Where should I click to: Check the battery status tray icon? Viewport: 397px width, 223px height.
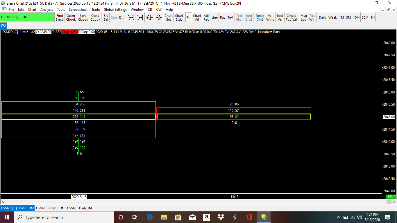coord(346,217)
